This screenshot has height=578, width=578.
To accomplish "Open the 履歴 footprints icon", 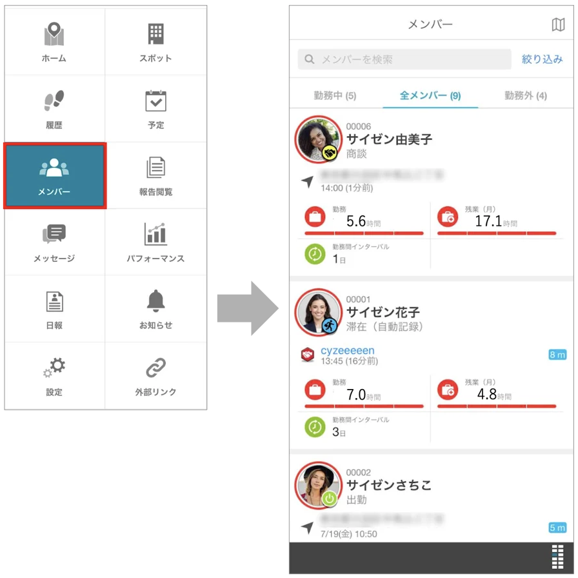I will (x=54, y=100).
